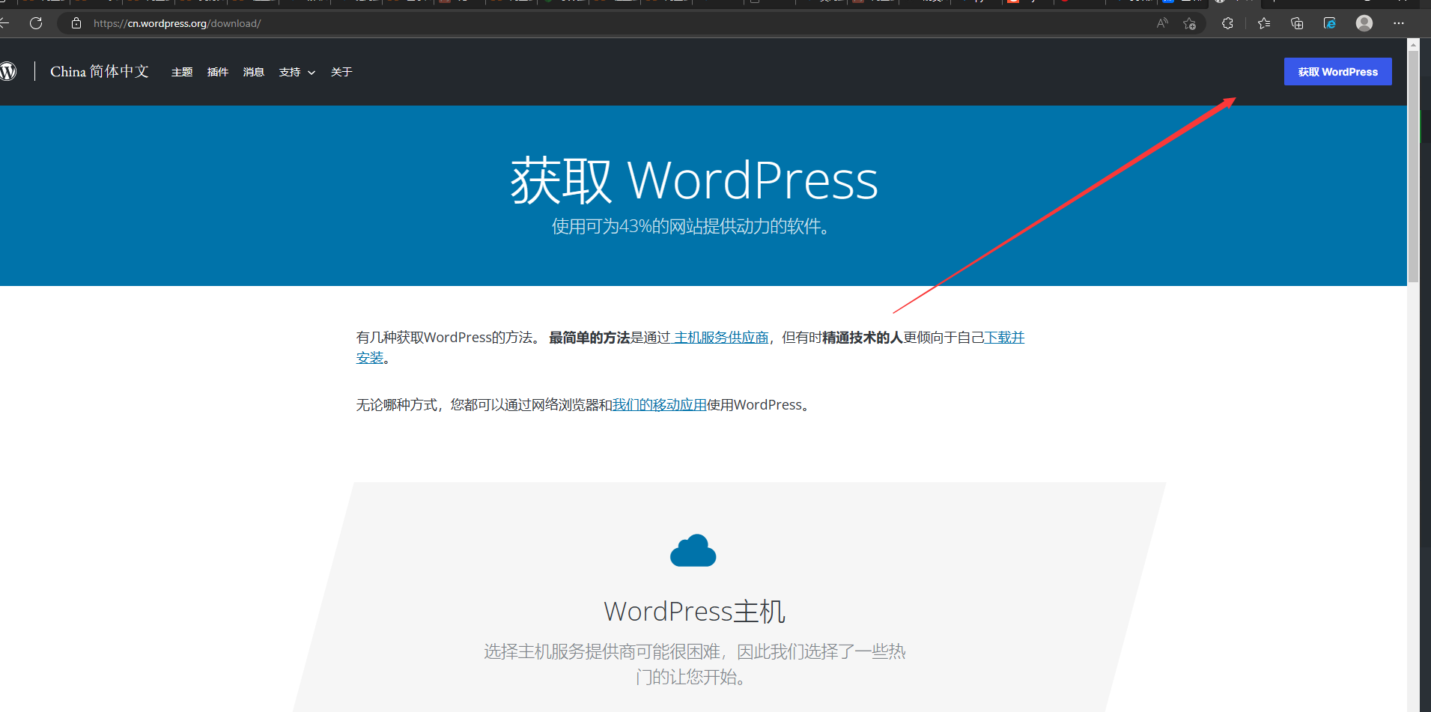Image resolution: width=1431 pixels, height=712 pixels.
Task: Click the blue 获取 WordPress button
Action: (1337, 71)
